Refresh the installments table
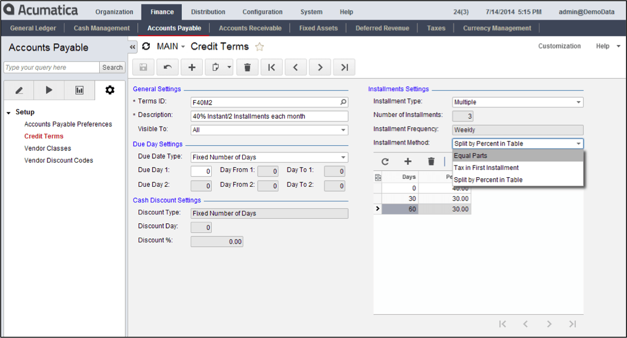The height and width of the screenshot is (338, 627). [x=385, y=161]
